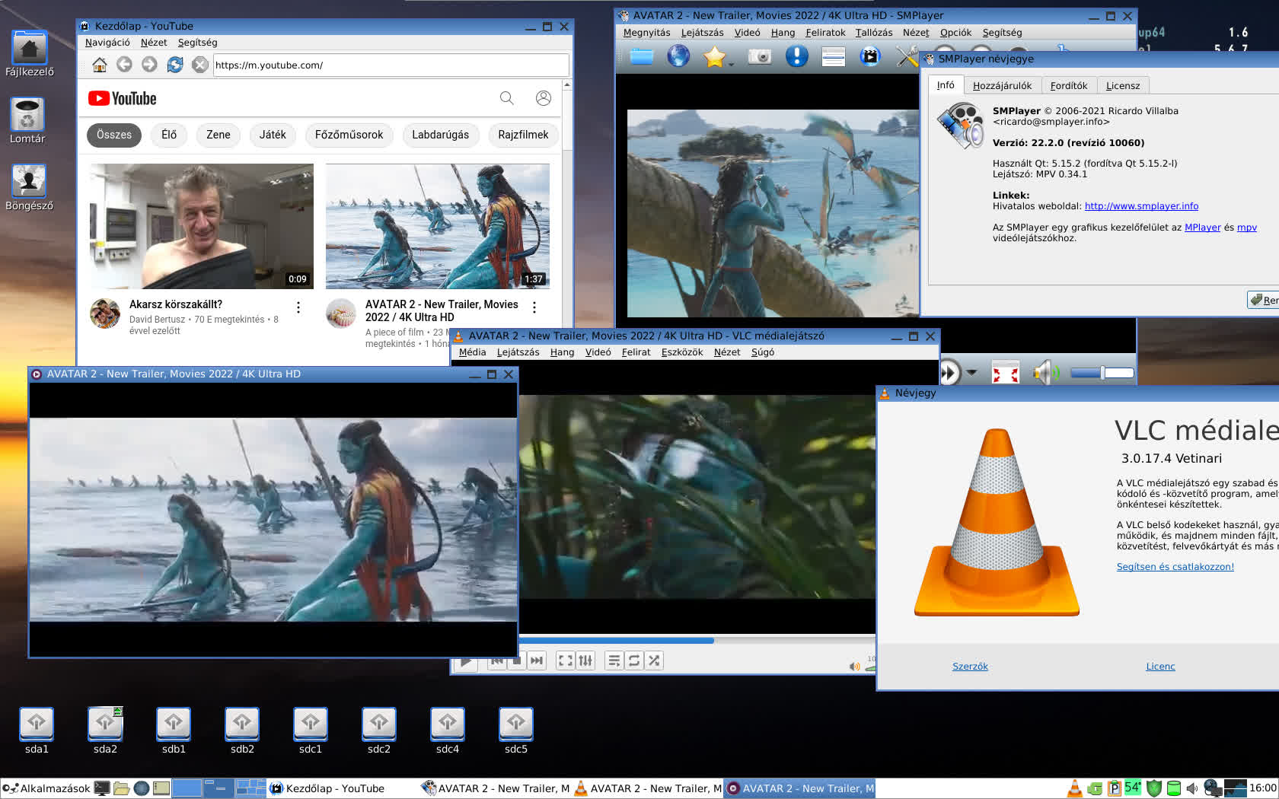Viewport: 1279px width, 799px height.
Task: Adjust the SMPlayer volume slider
Action: [1102, 373]
